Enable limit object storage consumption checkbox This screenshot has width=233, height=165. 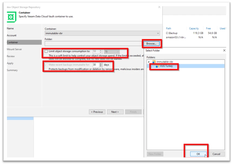46,51
